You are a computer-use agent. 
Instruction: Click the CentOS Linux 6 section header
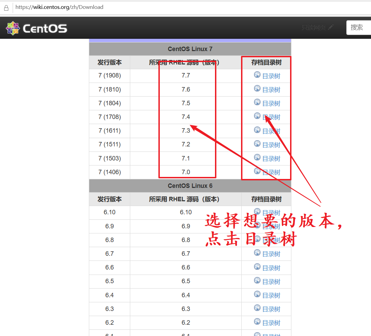click(x=190, y=186)
